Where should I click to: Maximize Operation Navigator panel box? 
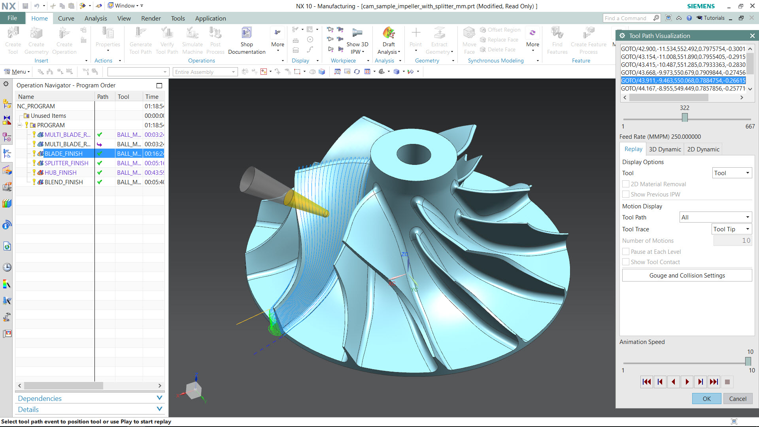click(159, 85)
